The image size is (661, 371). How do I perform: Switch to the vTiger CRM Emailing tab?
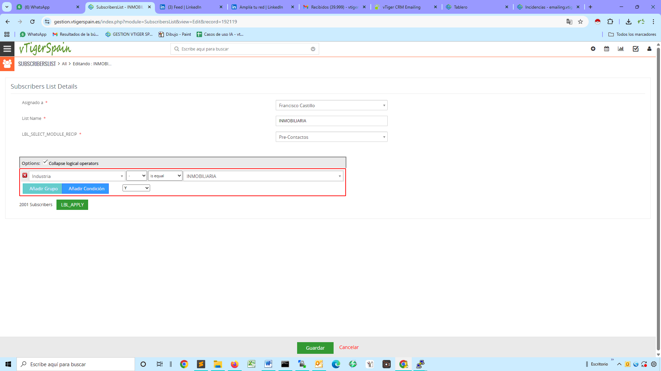click(401, 7)
